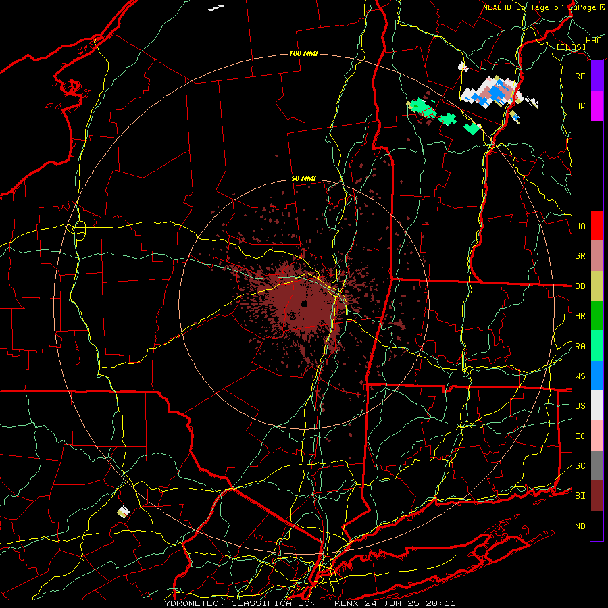Pick the dark green HR swatch

[597, 316]
